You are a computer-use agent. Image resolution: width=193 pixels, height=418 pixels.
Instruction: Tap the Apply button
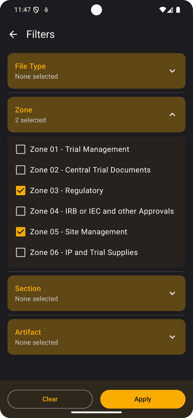click(x=143, y=399)
